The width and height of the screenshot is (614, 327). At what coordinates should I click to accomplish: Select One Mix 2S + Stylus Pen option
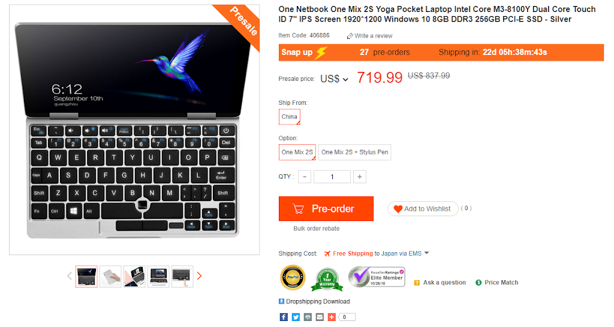pos(355,152)
